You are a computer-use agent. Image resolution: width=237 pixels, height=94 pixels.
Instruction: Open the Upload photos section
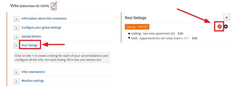point(31,37)
